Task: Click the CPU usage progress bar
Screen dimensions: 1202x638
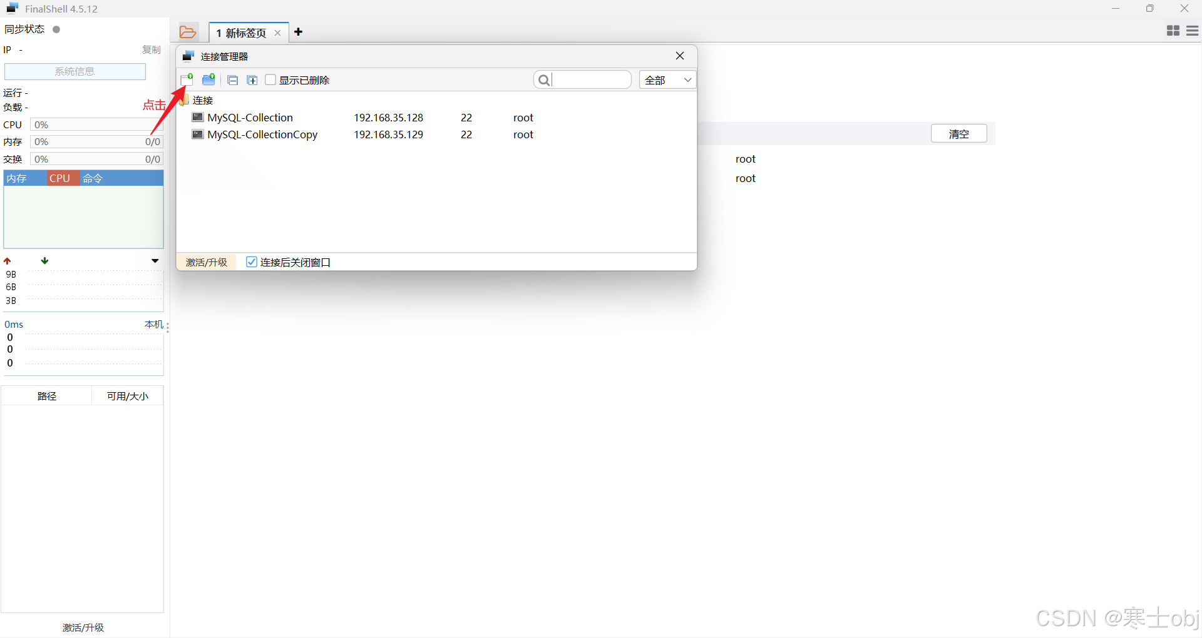Action: pos(96,124)
